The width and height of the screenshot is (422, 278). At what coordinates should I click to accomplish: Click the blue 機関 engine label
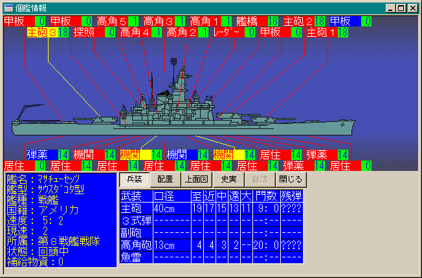[x=181, y=155]
